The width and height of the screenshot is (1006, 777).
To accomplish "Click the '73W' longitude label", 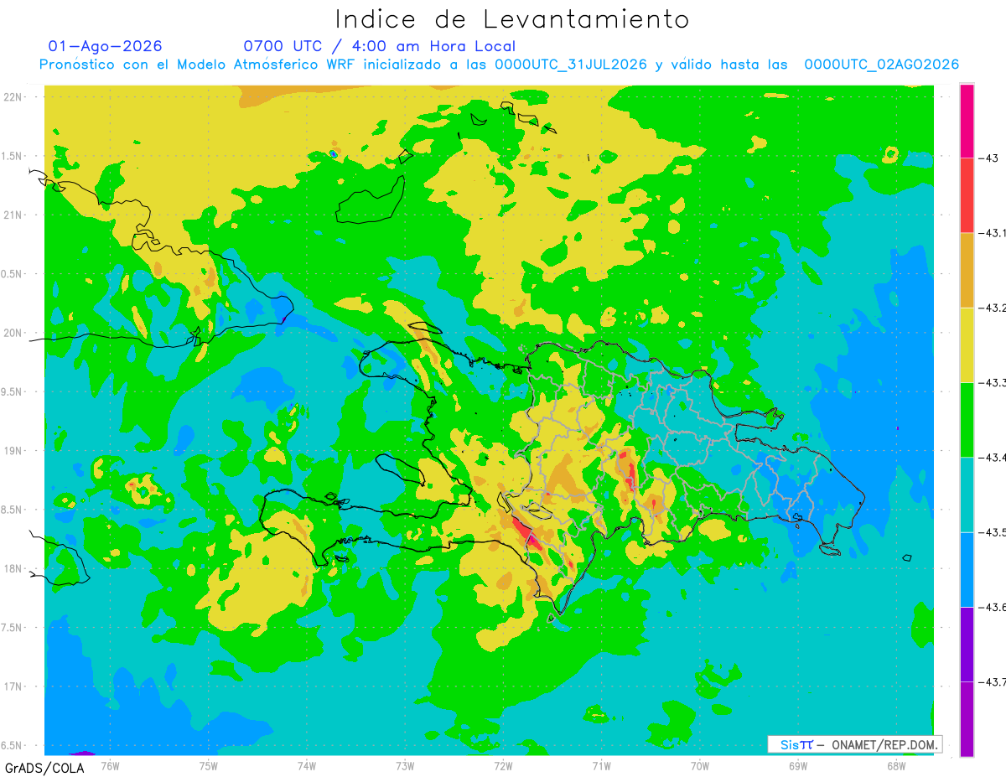I will [405, 766].
